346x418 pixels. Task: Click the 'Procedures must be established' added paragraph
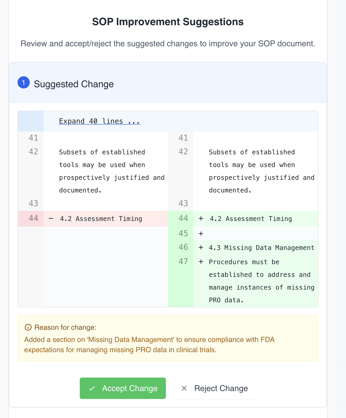pos(262,281)
